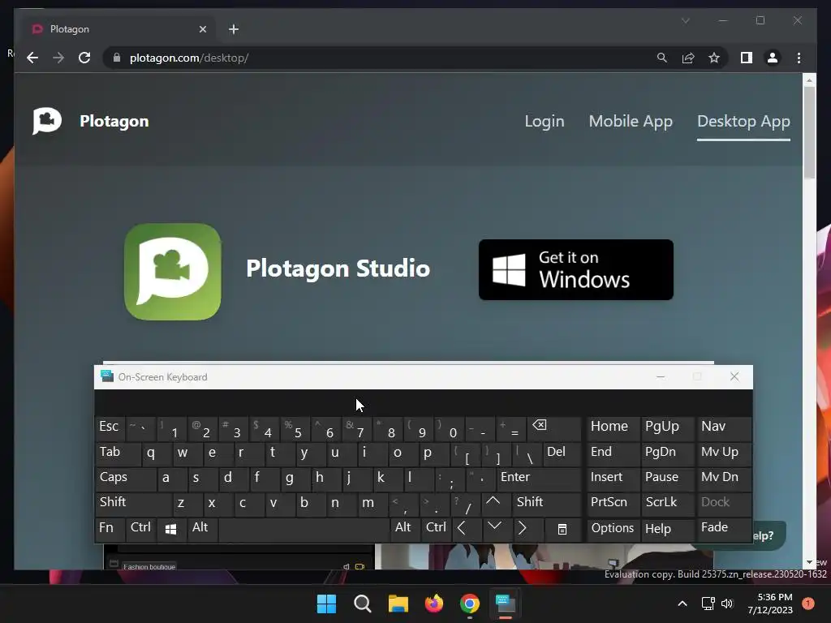This screenshot has height=623, width=831.
Task: Go back using the browser back arrow
Action: point(32,58)
